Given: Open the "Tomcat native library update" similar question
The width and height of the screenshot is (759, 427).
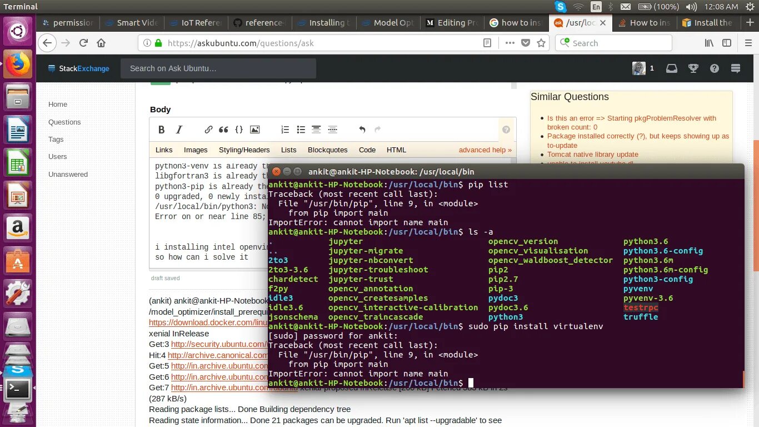Looking at the screenshot, I should pos(593,155).
